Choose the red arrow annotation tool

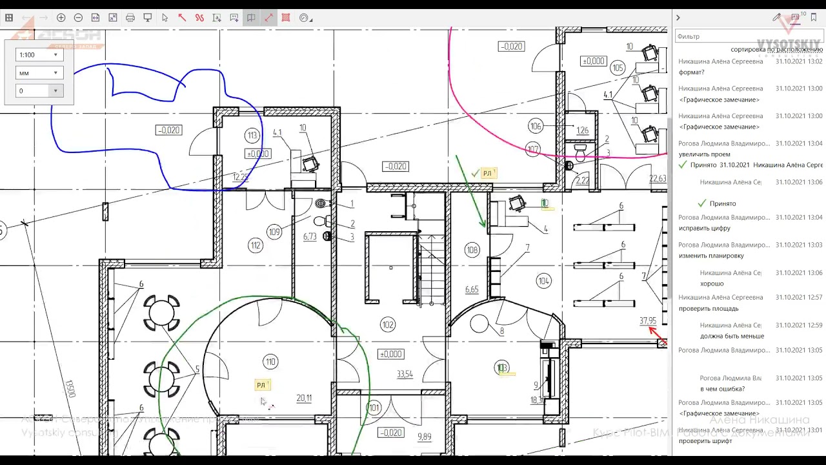click(182, 18)
